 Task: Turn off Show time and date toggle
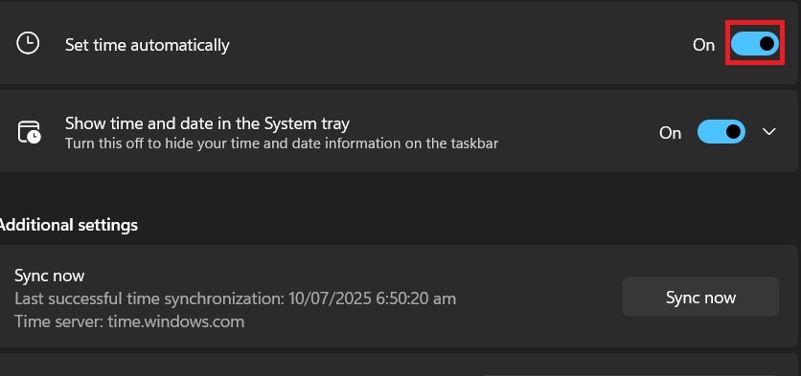click(x=721, y=132)
